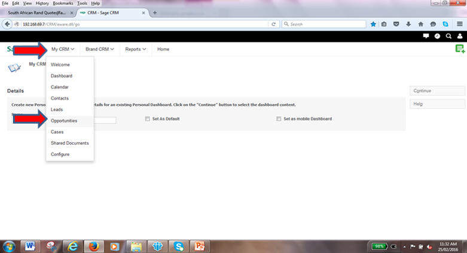This screenshot has height=253, width=467.
Task: Reload the page with the refresh icon
Action: tap(273, 24)
